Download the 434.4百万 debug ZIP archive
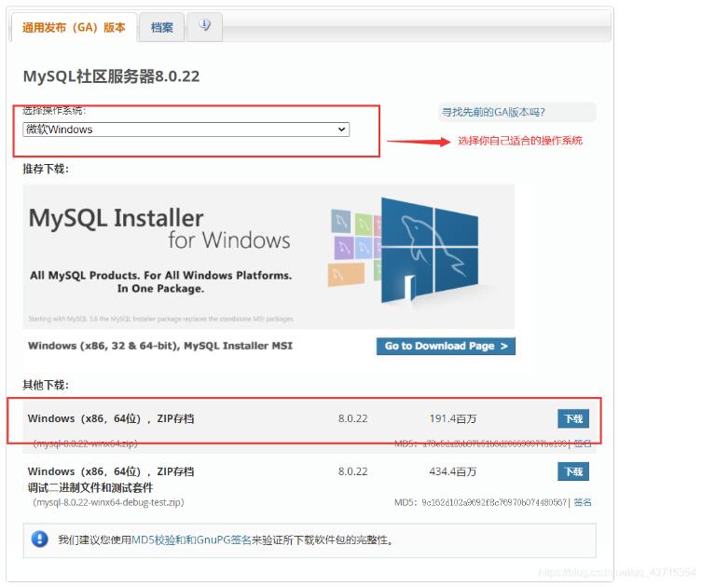This screenshot has height=587, width=702. tap(572, 472)
